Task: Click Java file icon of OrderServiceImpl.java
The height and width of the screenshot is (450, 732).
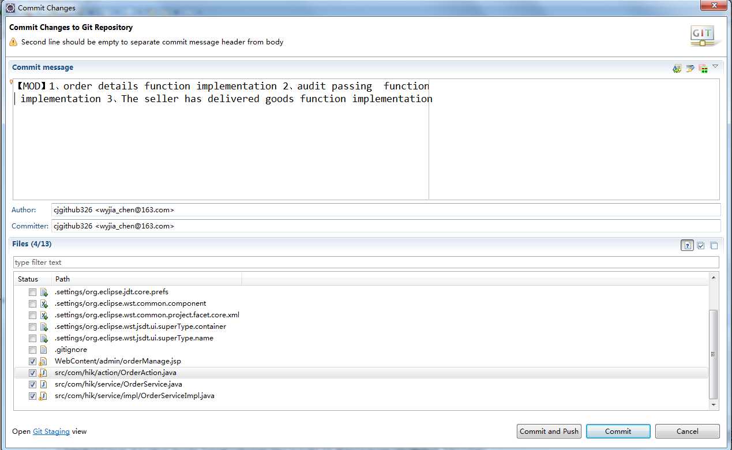Action: point(43,396)
